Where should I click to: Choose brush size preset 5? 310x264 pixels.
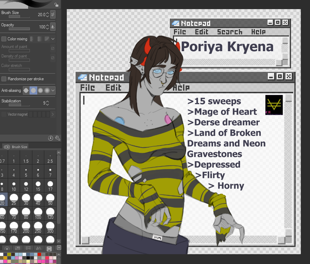pos(26,172)
